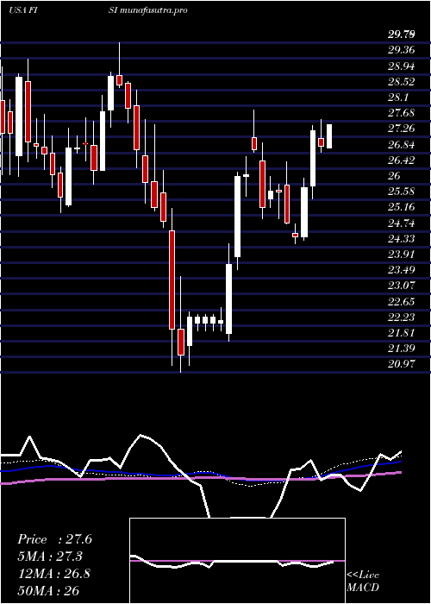Select the 25.58 price axis label

point(402,192)
